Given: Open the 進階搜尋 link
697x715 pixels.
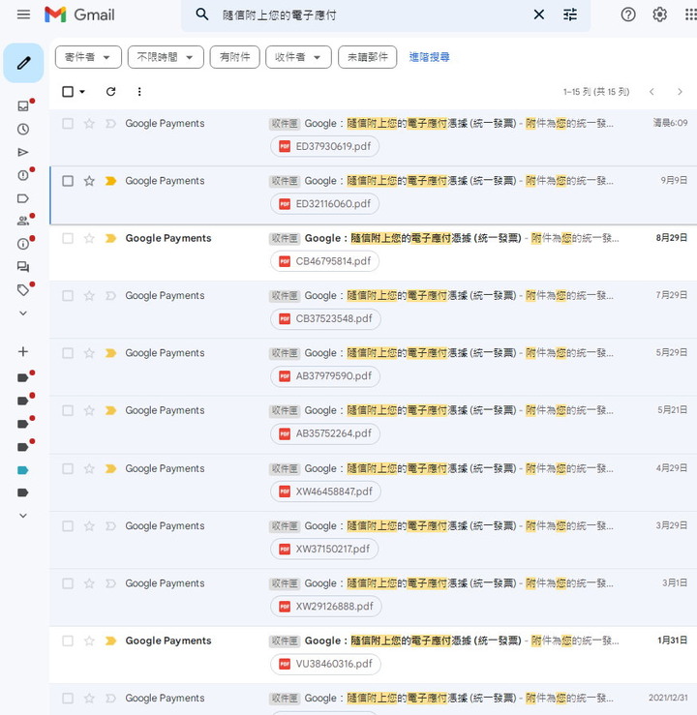Looking at the screenshot, I should point(429,57).
